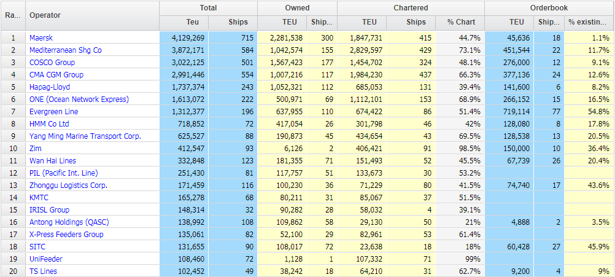
Task: Sort by Orderbook TEU column header
Action: point(509,22)
